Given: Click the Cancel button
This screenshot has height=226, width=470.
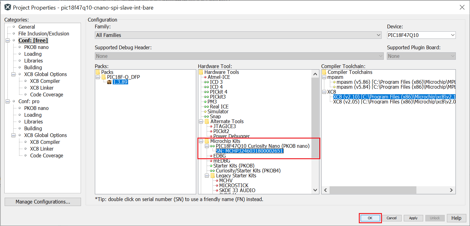Looking at the screenshot, I should click(x=391, y=218).
